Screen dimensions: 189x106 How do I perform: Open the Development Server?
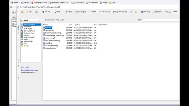(x=39, y=3)
